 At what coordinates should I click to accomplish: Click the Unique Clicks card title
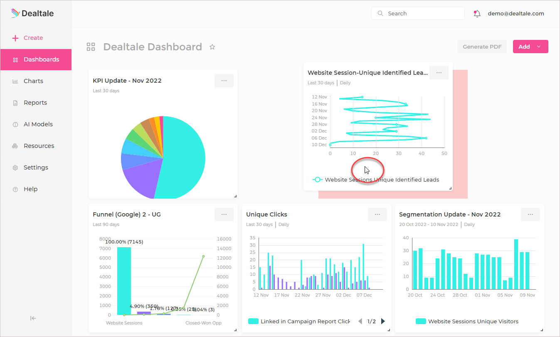(x=266, y=214)
